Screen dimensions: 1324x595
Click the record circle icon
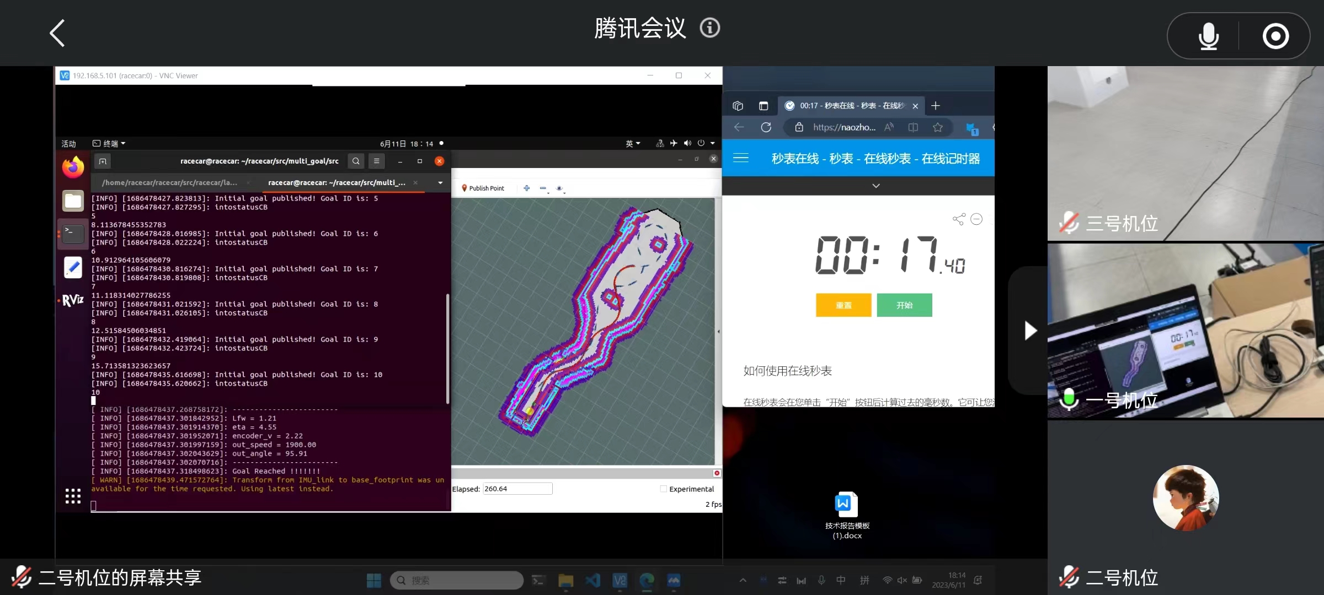[1275, 36]
